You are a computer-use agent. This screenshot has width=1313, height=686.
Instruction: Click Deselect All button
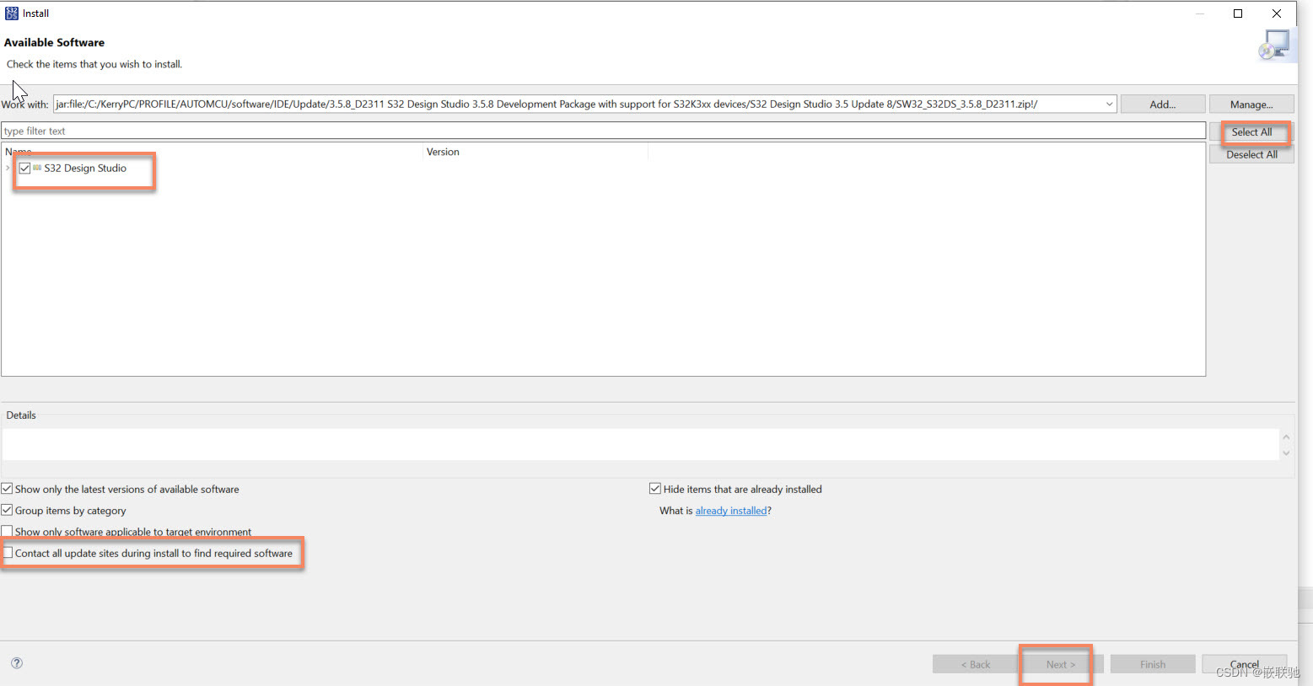[1251, 155]
